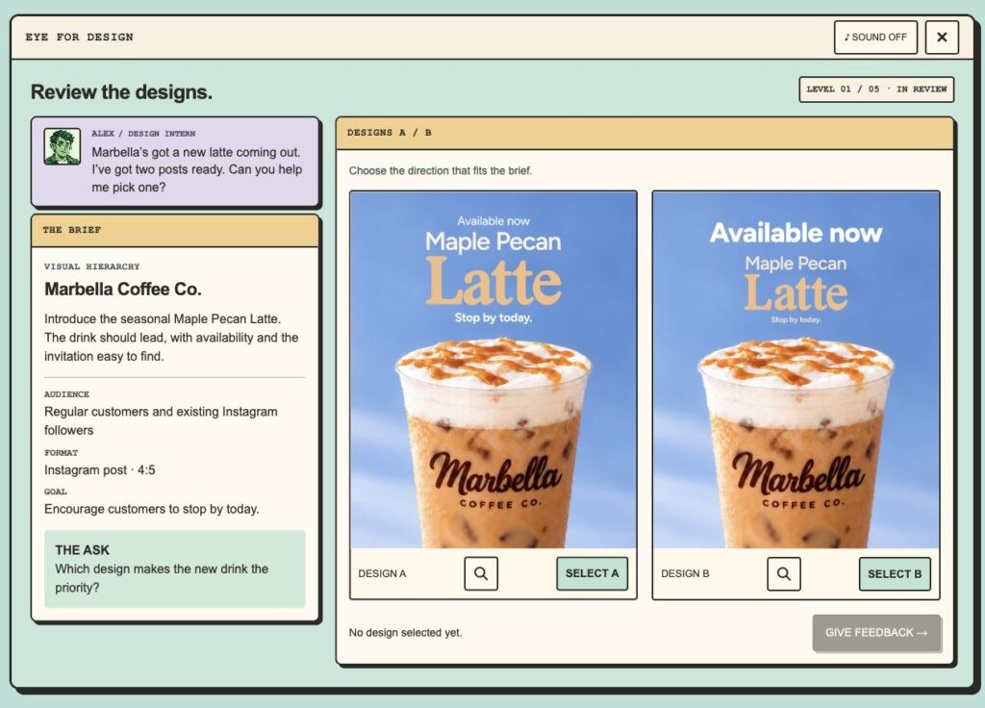
Task: Open the Design A poster thumbnail
Action: [493, 370]
